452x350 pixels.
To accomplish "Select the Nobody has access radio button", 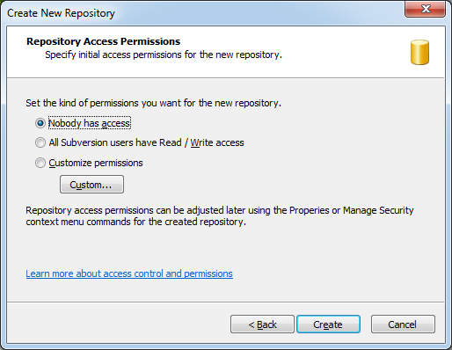I will [40, 123].
